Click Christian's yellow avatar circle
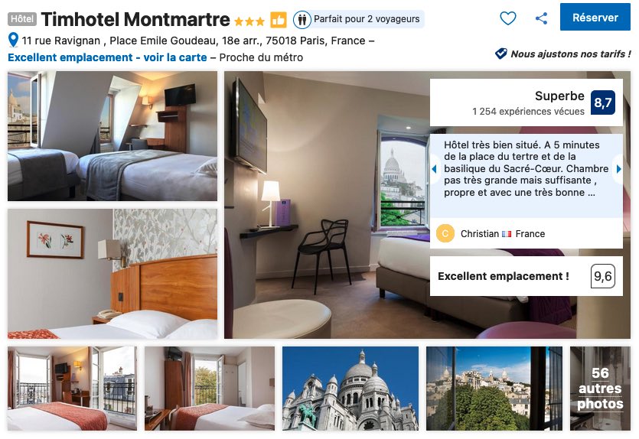Screen dimensions: 639x439 445,234
